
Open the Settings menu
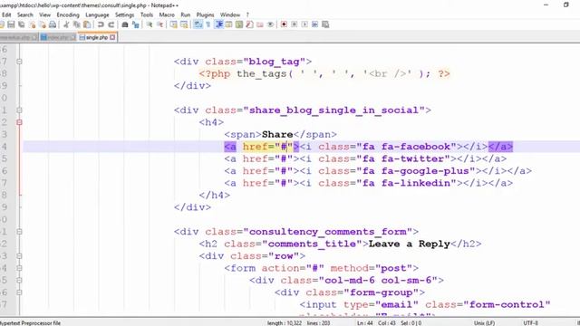tap(125, 14)
